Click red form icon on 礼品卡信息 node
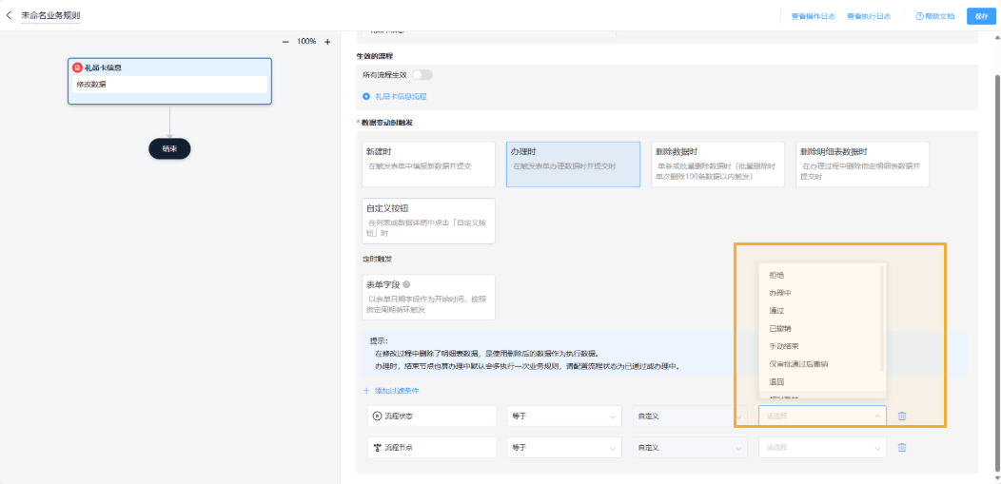1001x484 pixels. [x=78, y=67]
